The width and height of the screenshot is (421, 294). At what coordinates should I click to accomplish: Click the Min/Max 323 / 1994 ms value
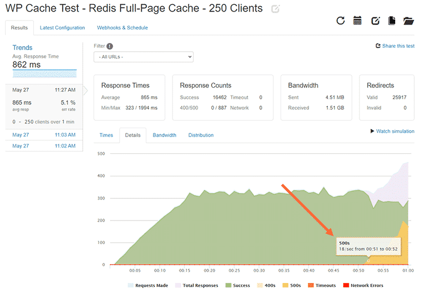pos(141,108)
